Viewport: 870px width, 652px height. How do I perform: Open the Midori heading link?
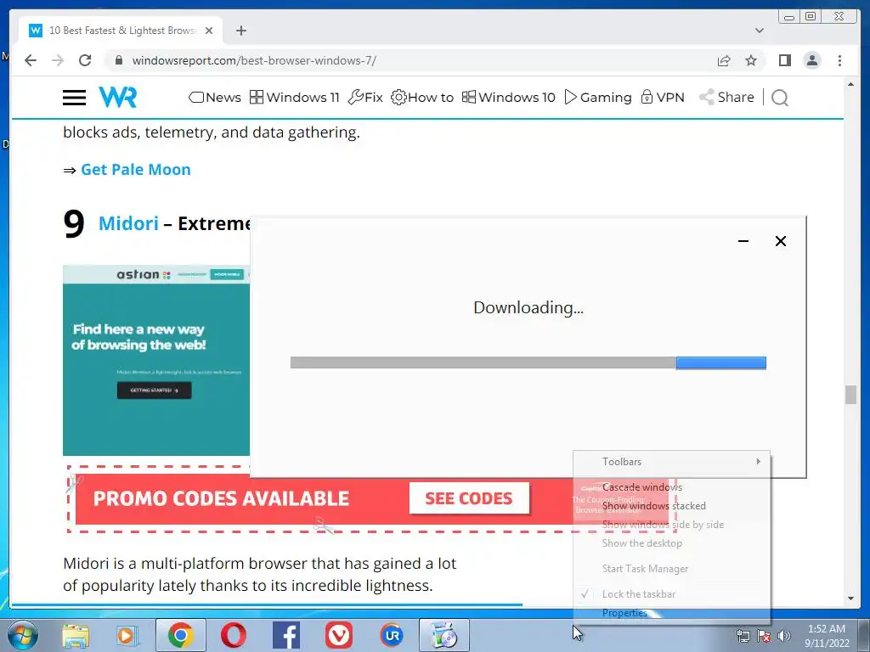click(x=128, y=223)
